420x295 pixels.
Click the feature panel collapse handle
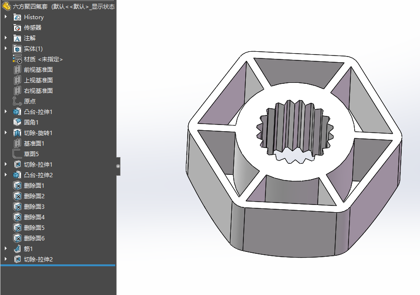(x=118, y=166)
